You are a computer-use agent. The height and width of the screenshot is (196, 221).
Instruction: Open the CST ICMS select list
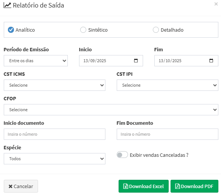point(55,85)
